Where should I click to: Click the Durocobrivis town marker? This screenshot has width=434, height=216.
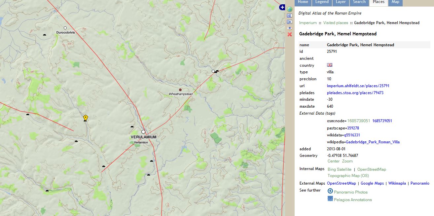65,28
